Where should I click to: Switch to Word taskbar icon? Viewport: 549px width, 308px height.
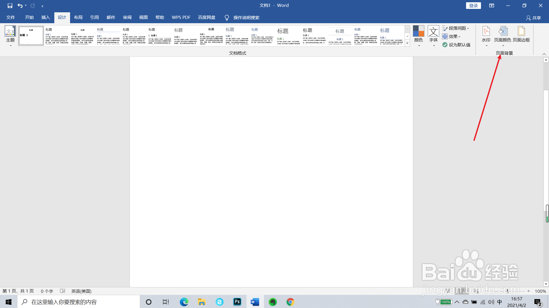(x=255, y=302)
